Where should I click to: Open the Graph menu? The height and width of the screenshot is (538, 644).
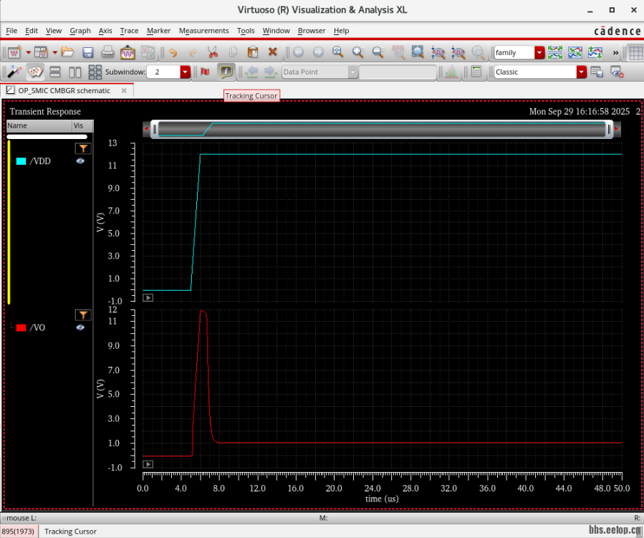pos(80,31)
